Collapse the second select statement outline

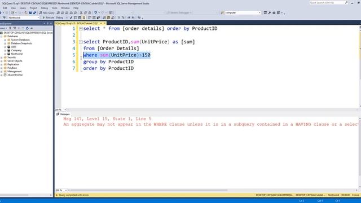click(81, 42)
